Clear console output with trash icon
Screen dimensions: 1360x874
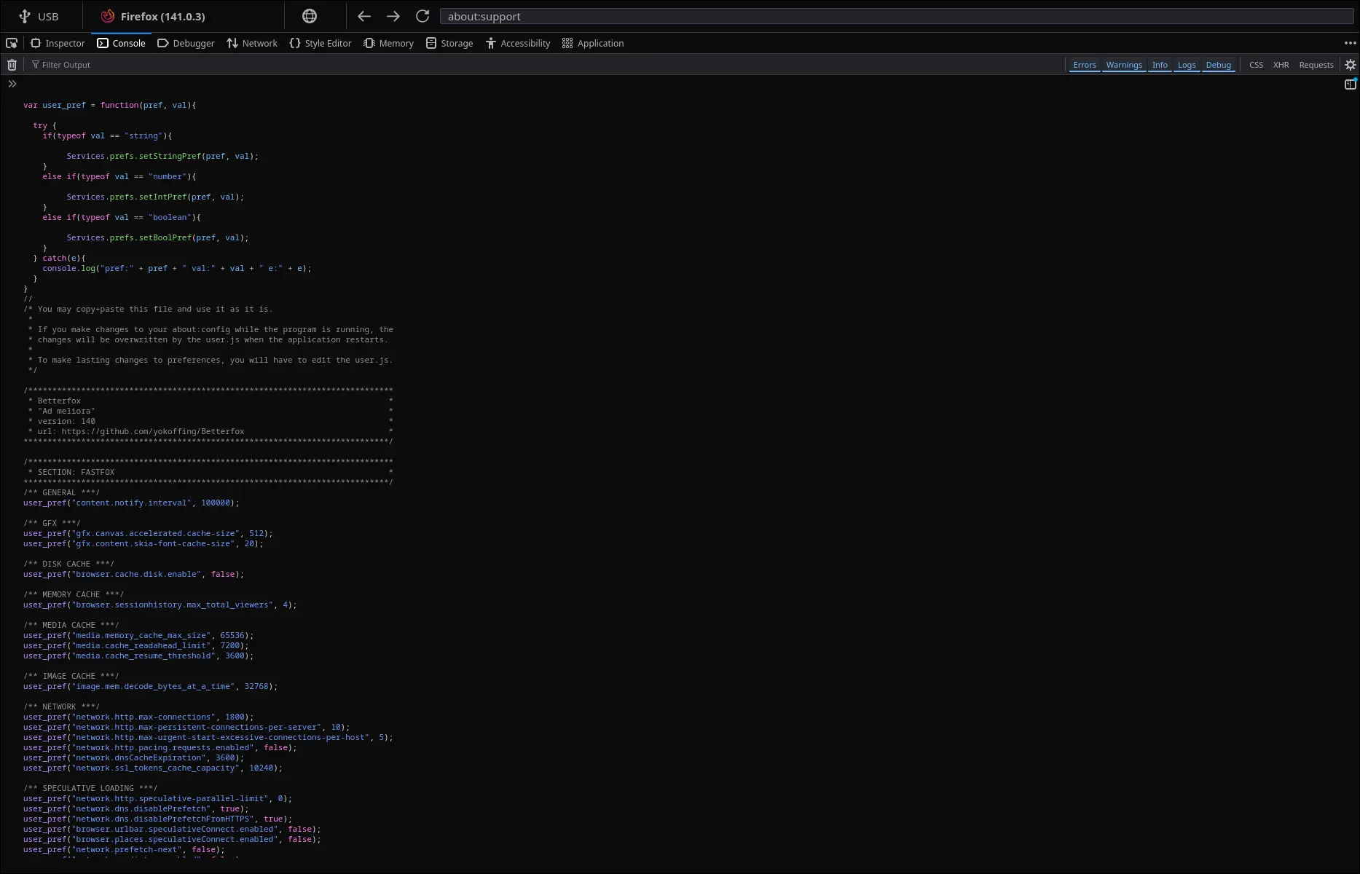pos(12,65)
